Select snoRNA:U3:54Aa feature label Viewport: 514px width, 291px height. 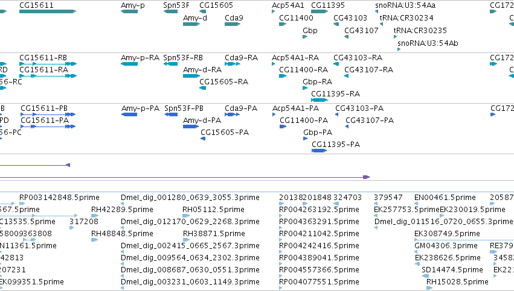tap(405, 5)
